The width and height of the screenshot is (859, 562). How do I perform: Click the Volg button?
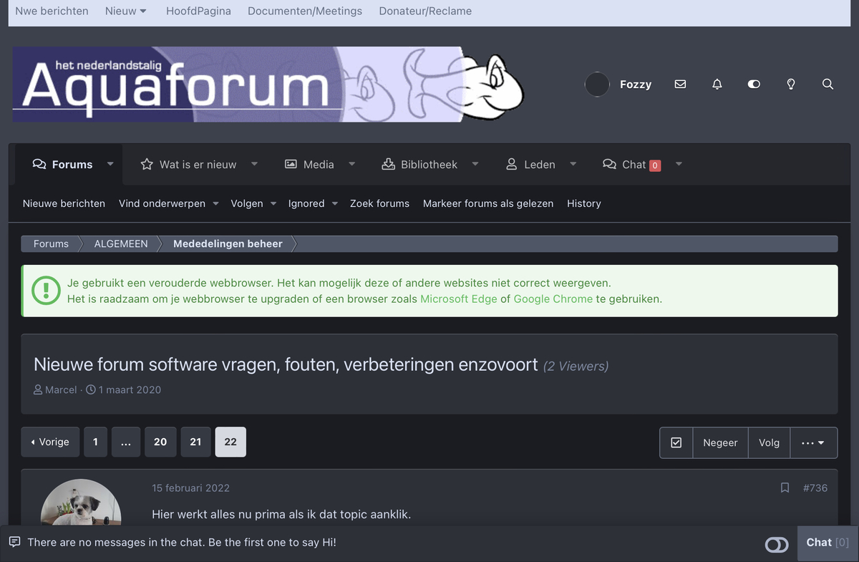click(x=769, y=443)
